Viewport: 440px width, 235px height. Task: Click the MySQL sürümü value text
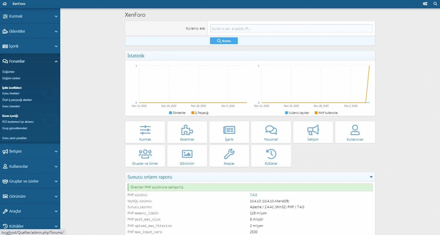[270, 201]
